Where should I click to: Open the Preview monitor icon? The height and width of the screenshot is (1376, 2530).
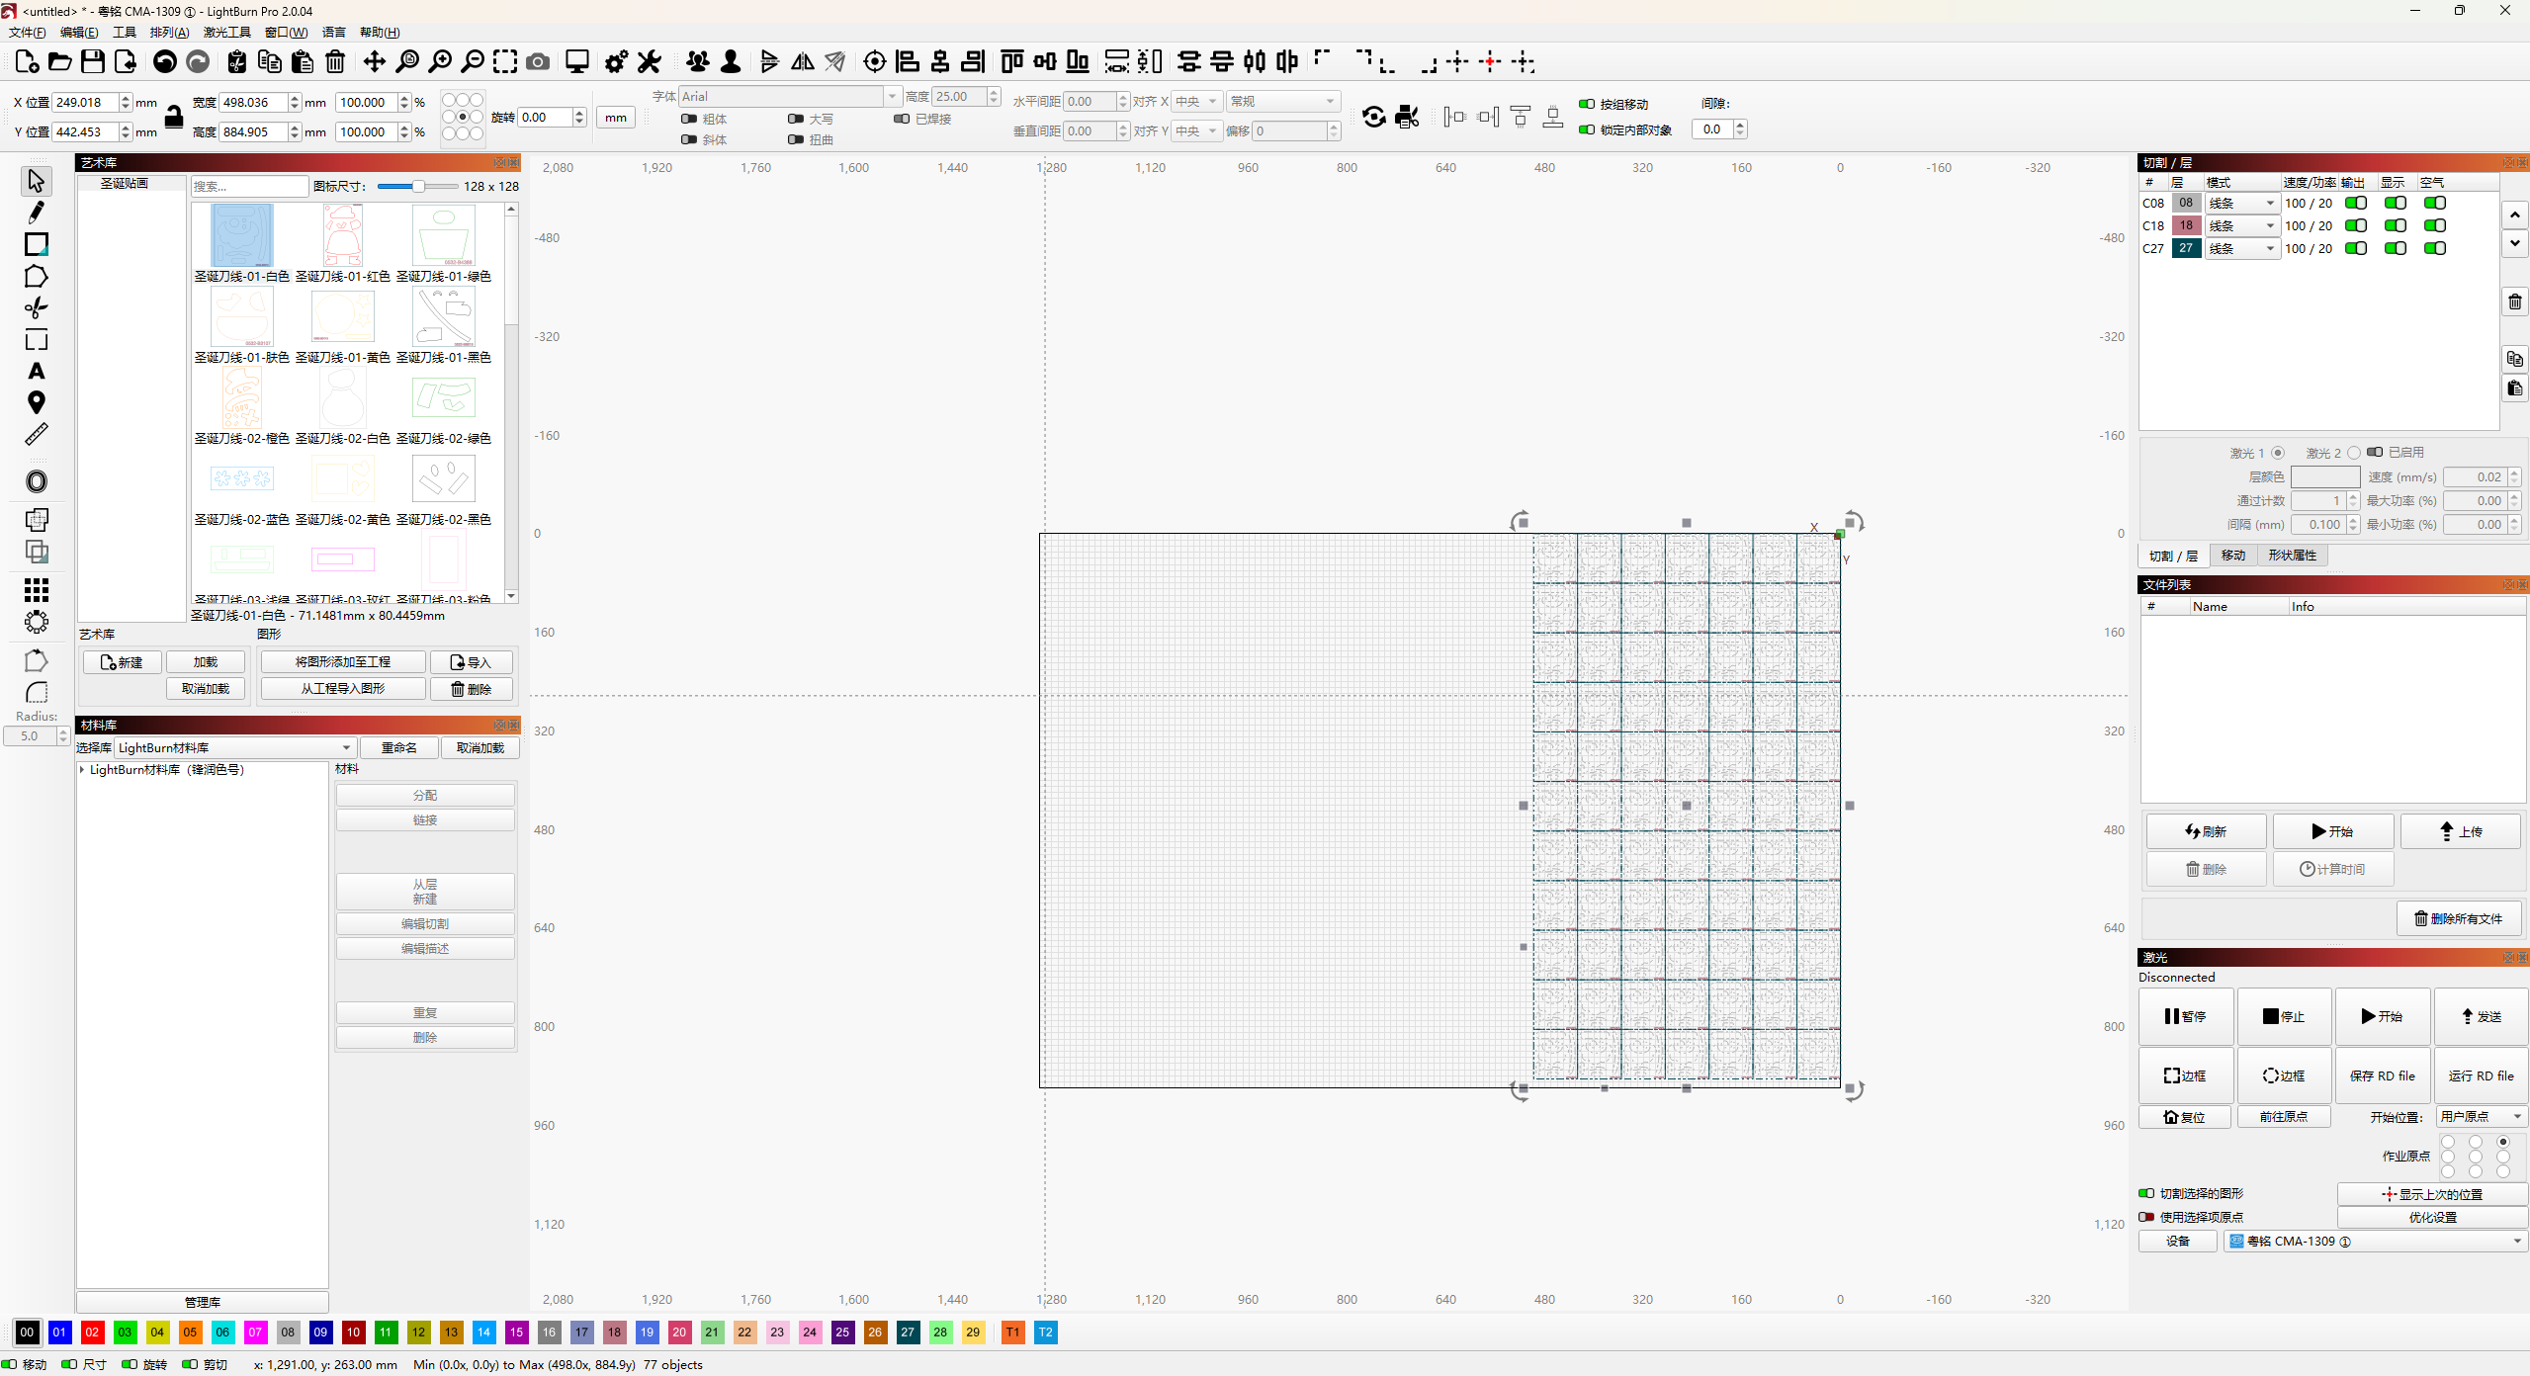[577, 62]
